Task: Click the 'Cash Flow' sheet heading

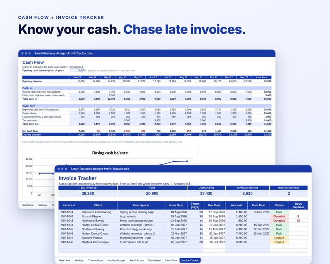Action: pos(33,62)
